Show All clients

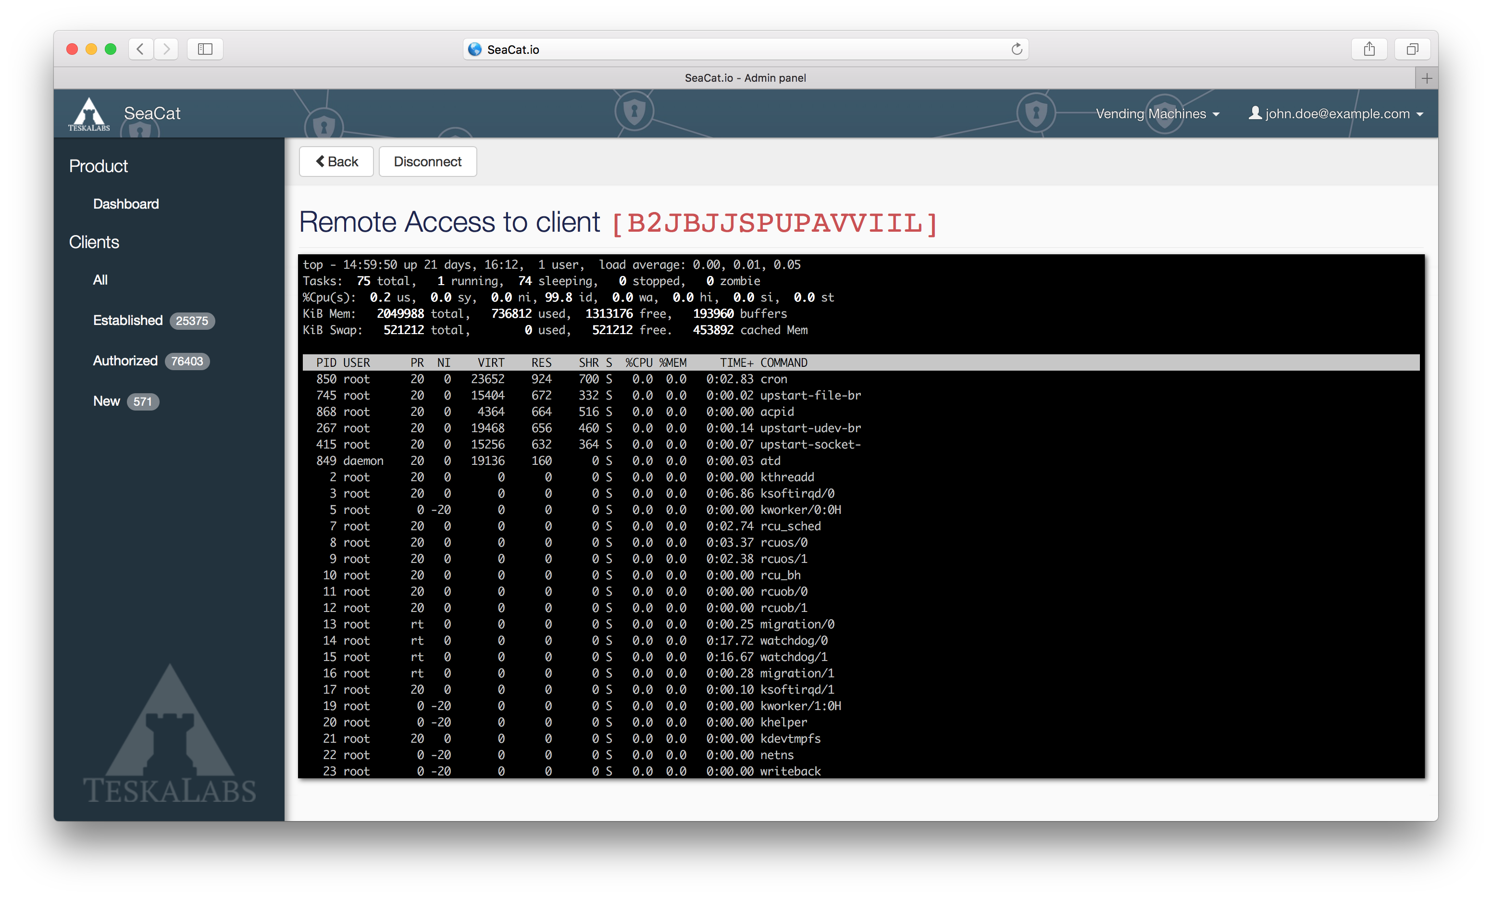(x=100, y=280)
